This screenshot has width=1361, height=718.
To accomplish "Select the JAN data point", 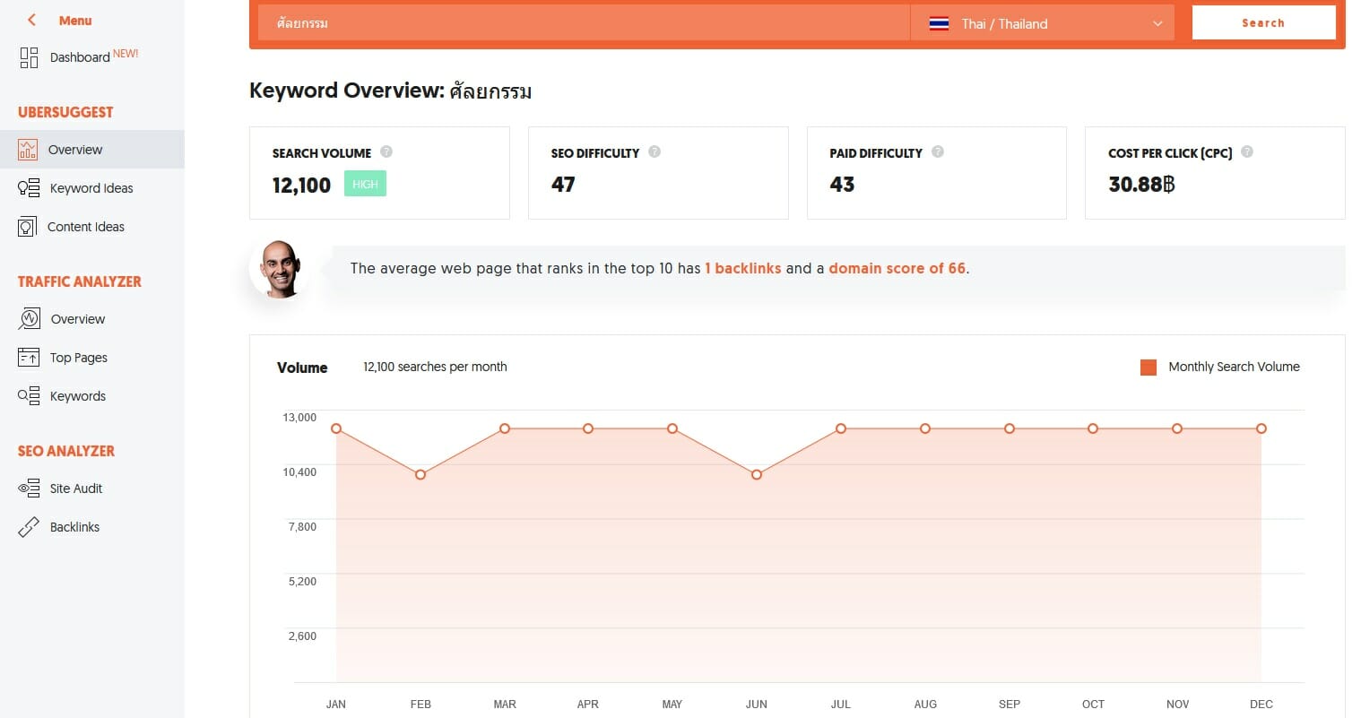I will coord(336,428).
